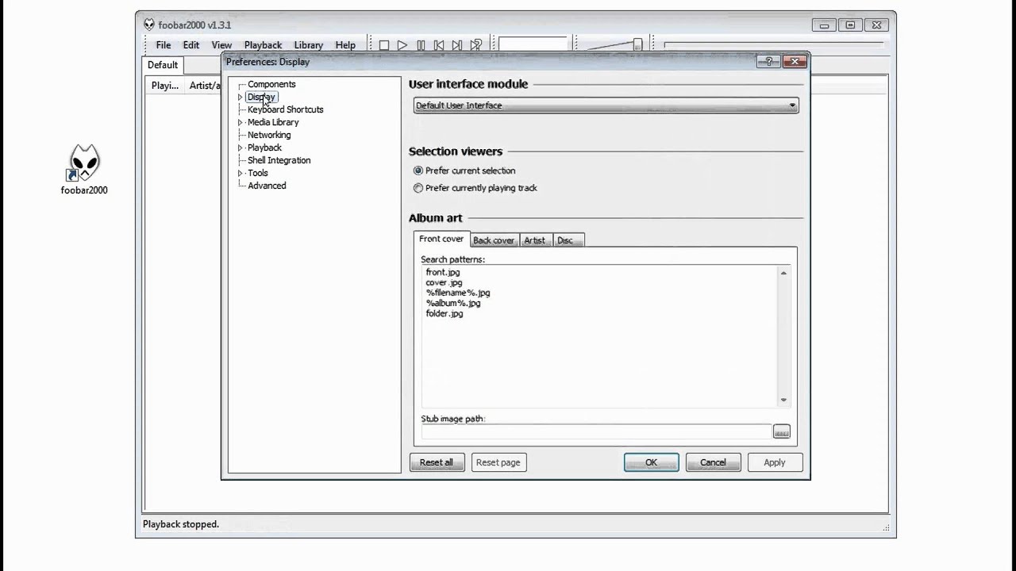Click the OK button

coord(651,462)
